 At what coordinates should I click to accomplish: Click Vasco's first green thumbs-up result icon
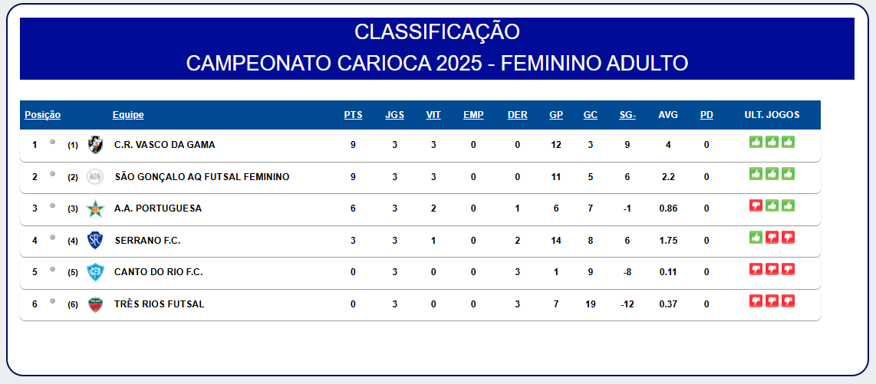click(x=756, y=142)
